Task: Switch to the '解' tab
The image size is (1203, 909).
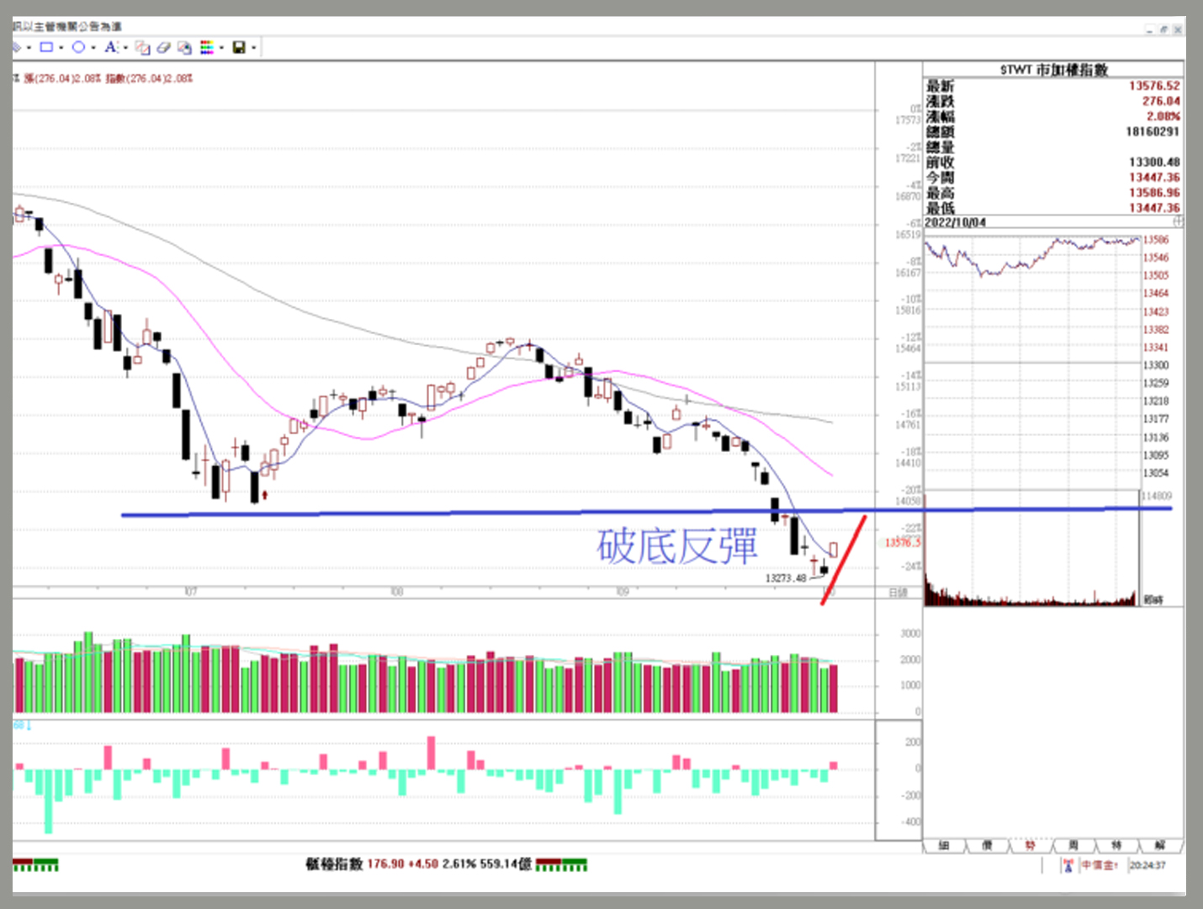Action: 1160,845
